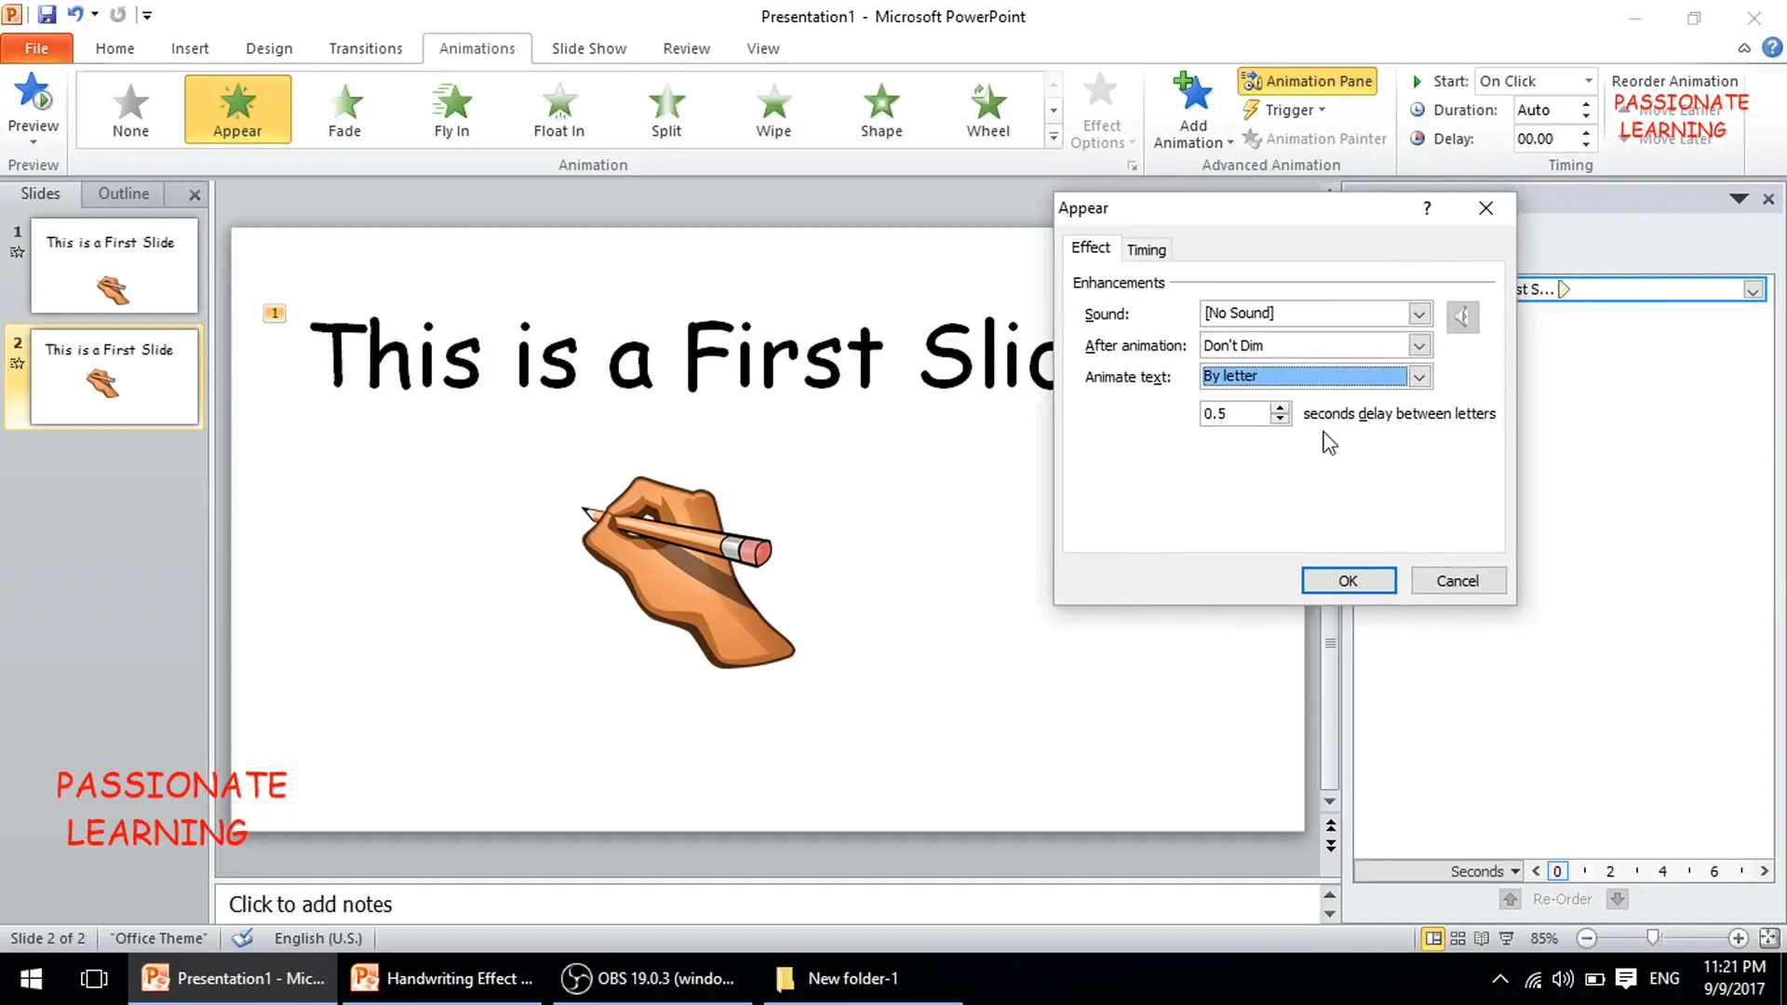Select slide 2 thumbnail
The image size is (1787, 1005).
pyautogui.click(x=114, y=376)
